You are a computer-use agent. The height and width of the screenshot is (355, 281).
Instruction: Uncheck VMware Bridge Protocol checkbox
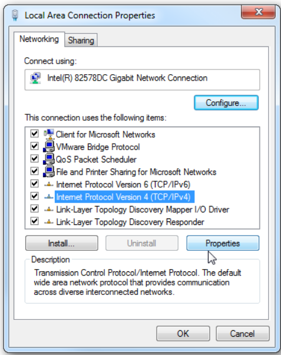coord(34,146)
